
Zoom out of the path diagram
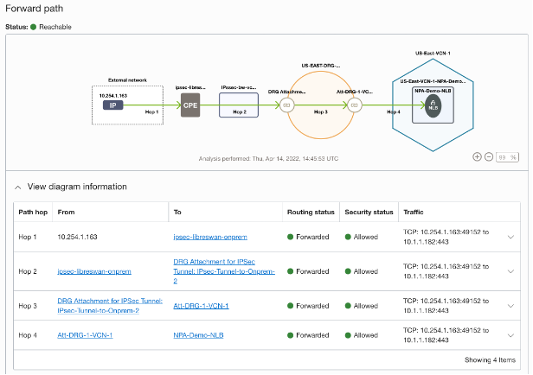[x=489, y=157]
